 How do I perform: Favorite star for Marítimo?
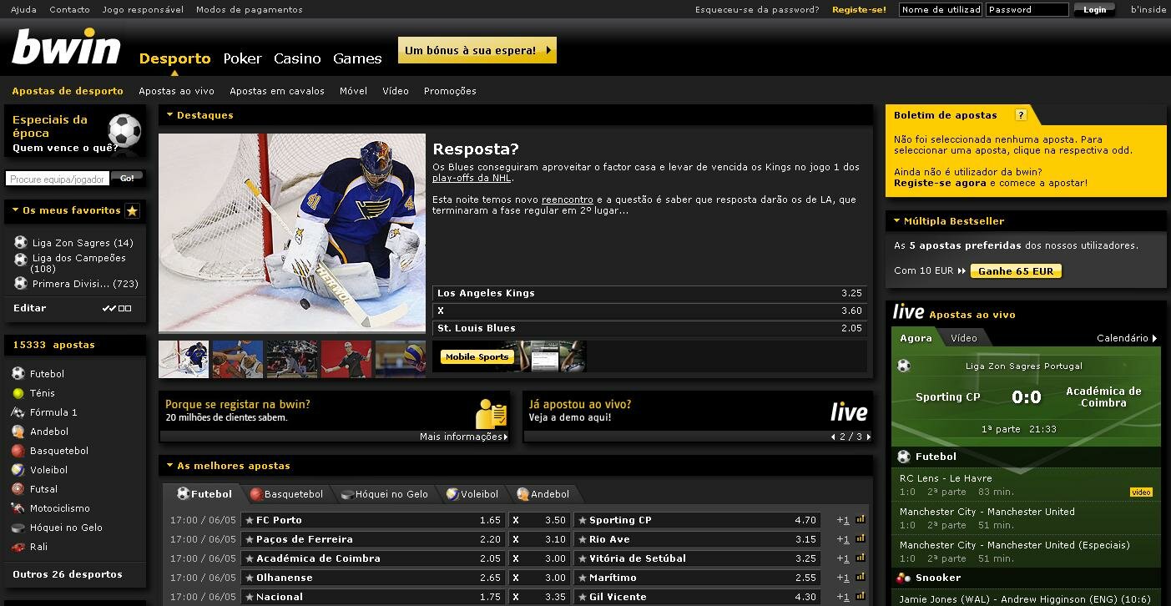click(x=582, y=578)
